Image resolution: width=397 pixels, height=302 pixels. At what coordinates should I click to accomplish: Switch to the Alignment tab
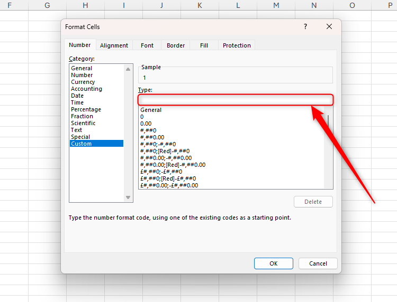(114, 45)
